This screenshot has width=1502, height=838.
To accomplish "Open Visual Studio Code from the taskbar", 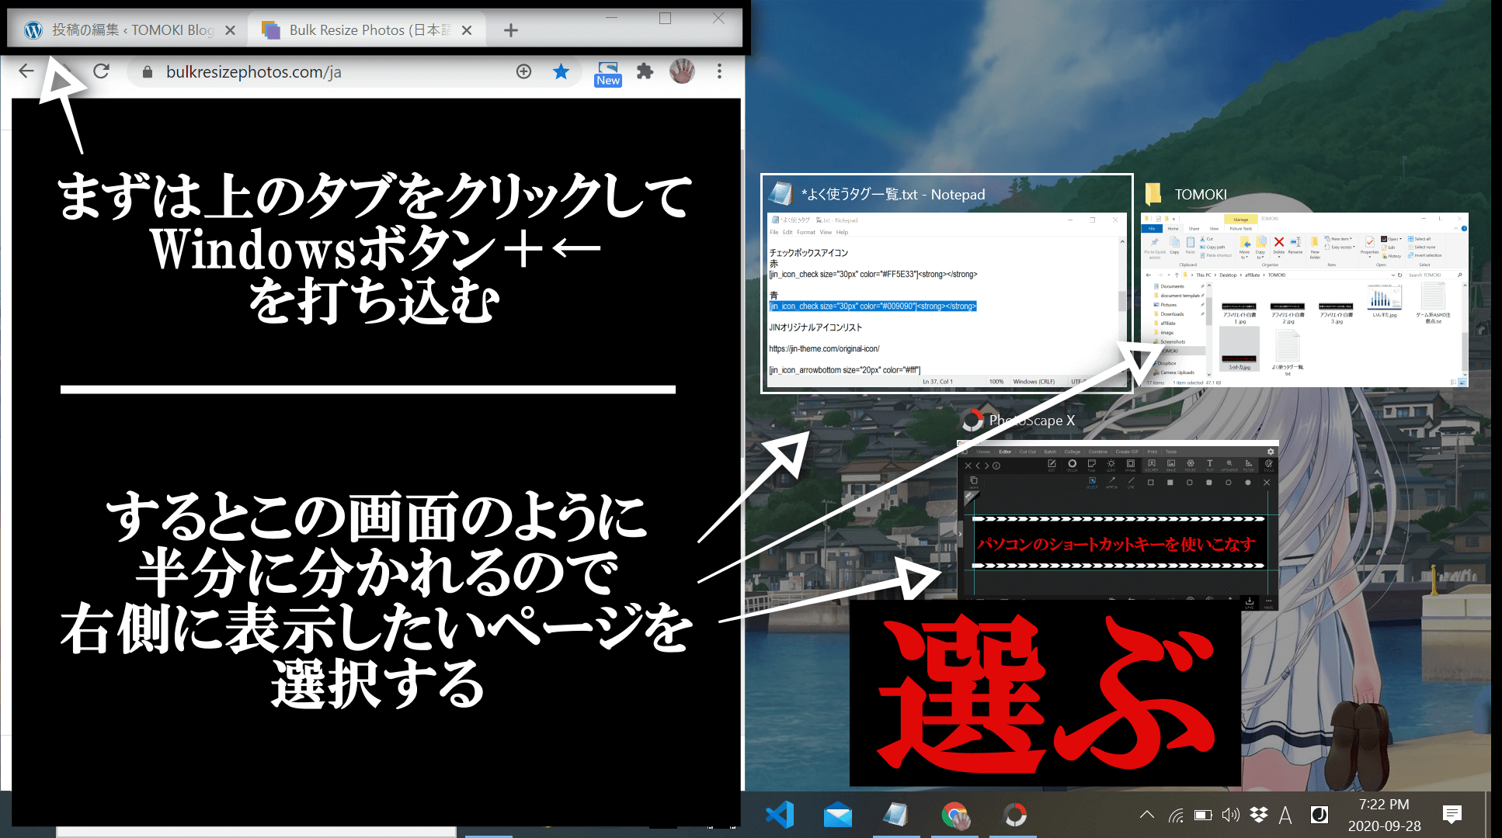I will (779, 815).
